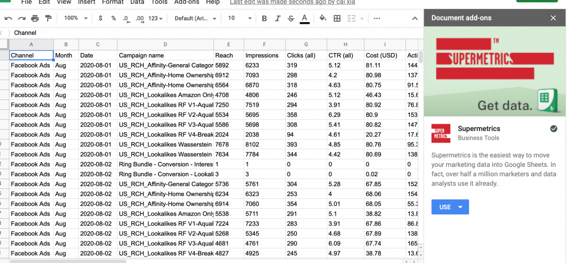This screenshot has height=263, width=567.
Task: Open the Format menu
Action: click(113, 2)
